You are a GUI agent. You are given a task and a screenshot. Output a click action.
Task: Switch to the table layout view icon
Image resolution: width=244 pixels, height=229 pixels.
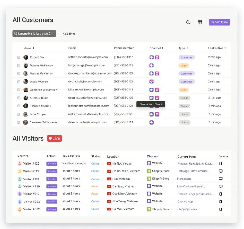200,22
